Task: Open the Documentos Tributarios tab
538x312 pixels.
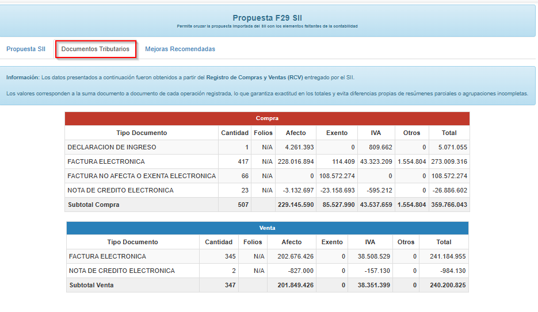Action: tap(96, 49)
